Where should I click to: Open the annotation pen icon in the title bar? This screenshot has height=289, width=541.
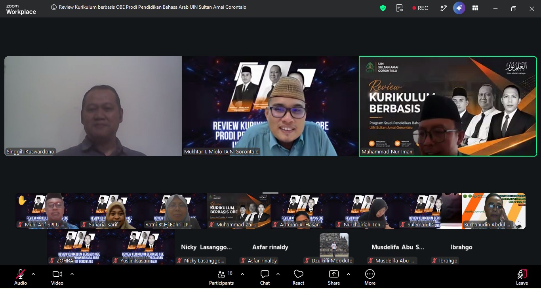(444, 8)
